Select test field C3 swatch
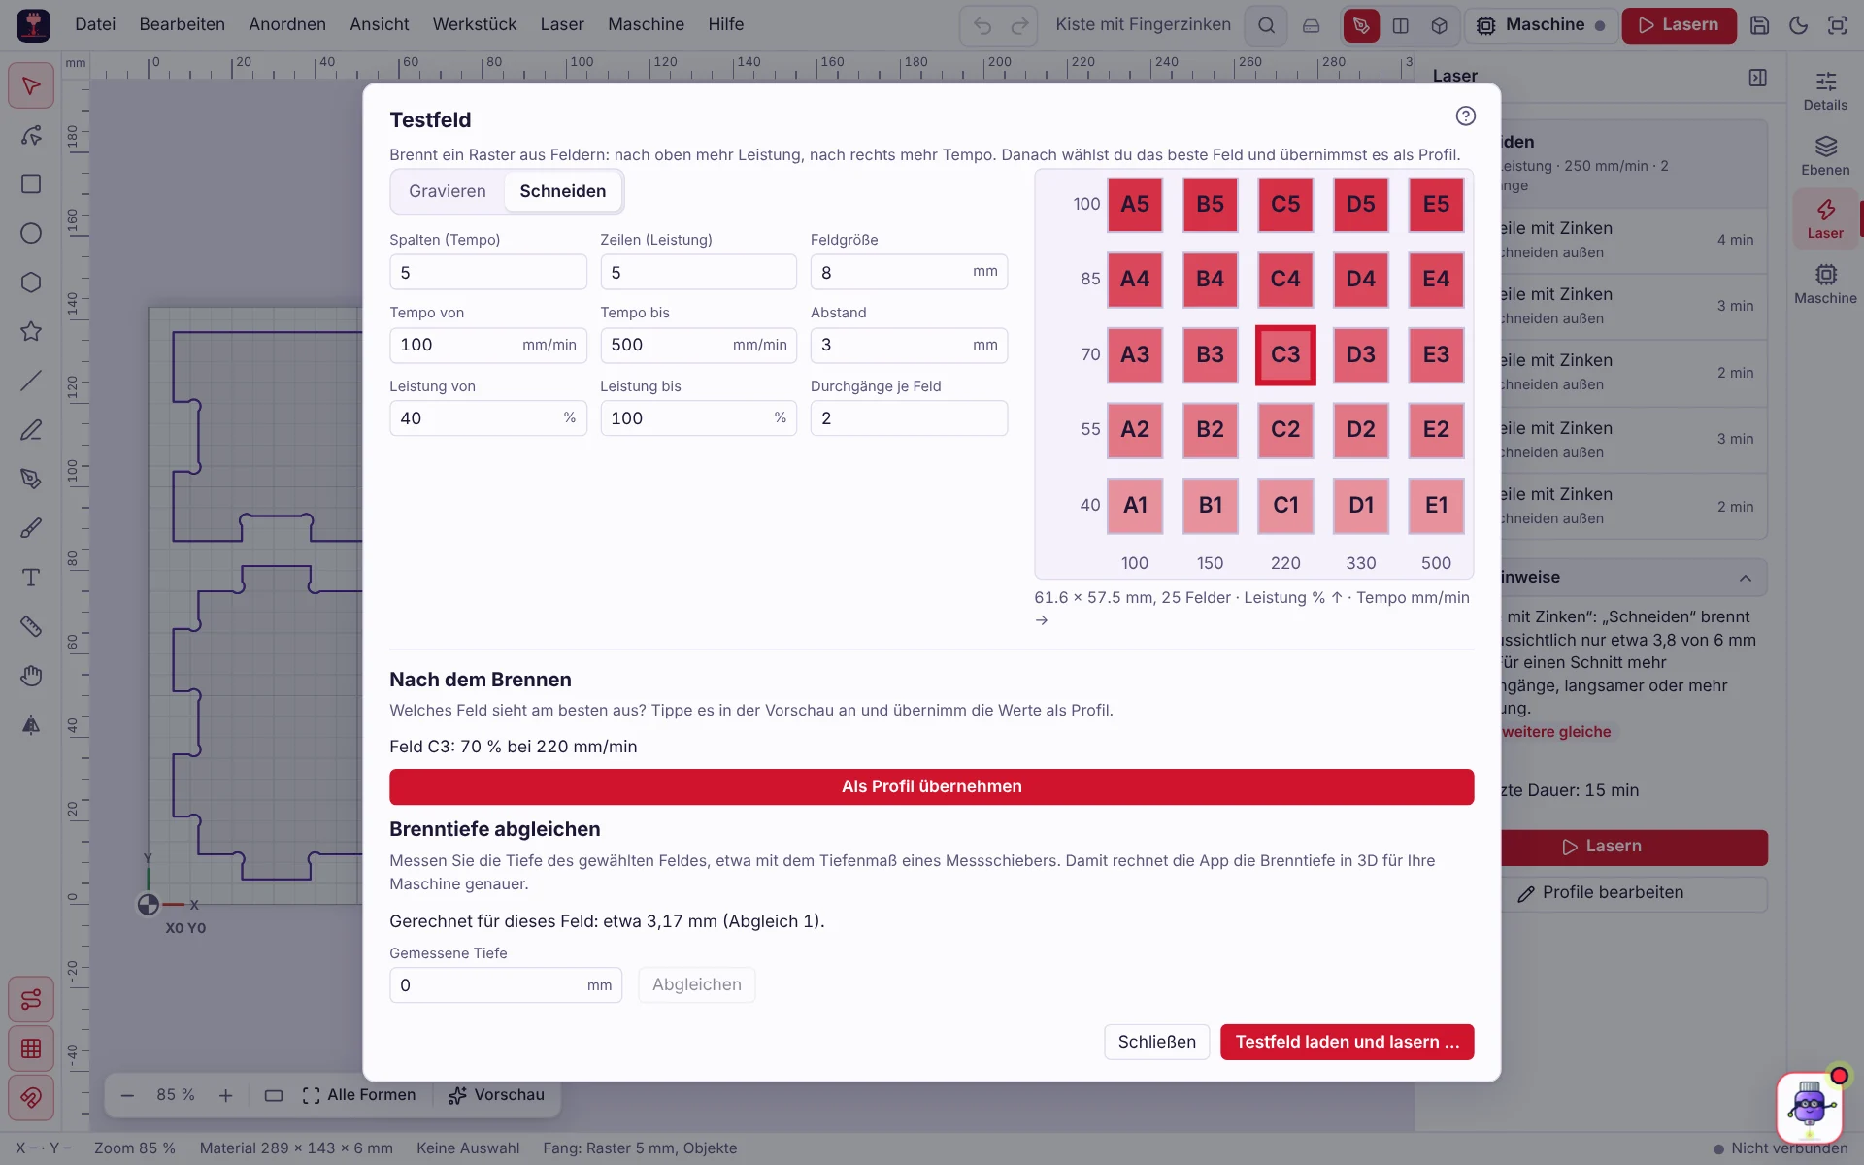Screen dimensions: 1864x1165 tap(1285, 354)
